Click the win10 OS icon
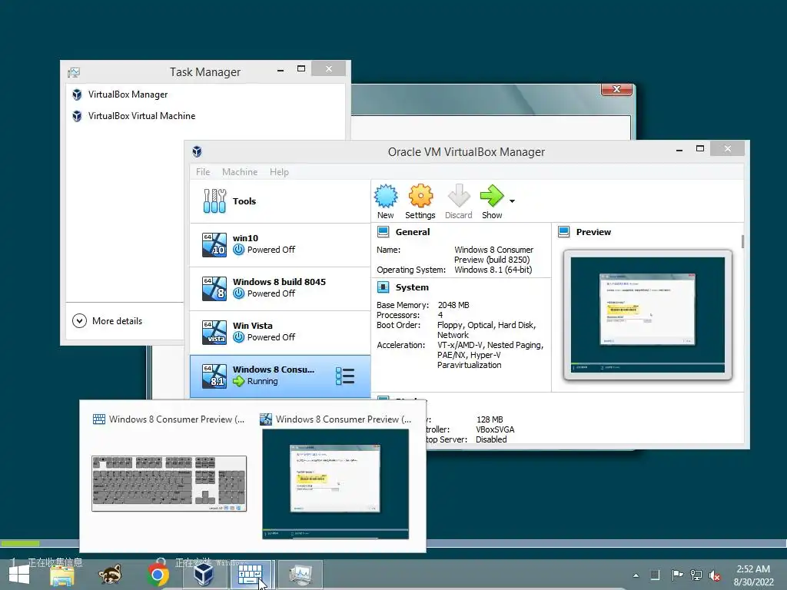 [x=214, y=244]
